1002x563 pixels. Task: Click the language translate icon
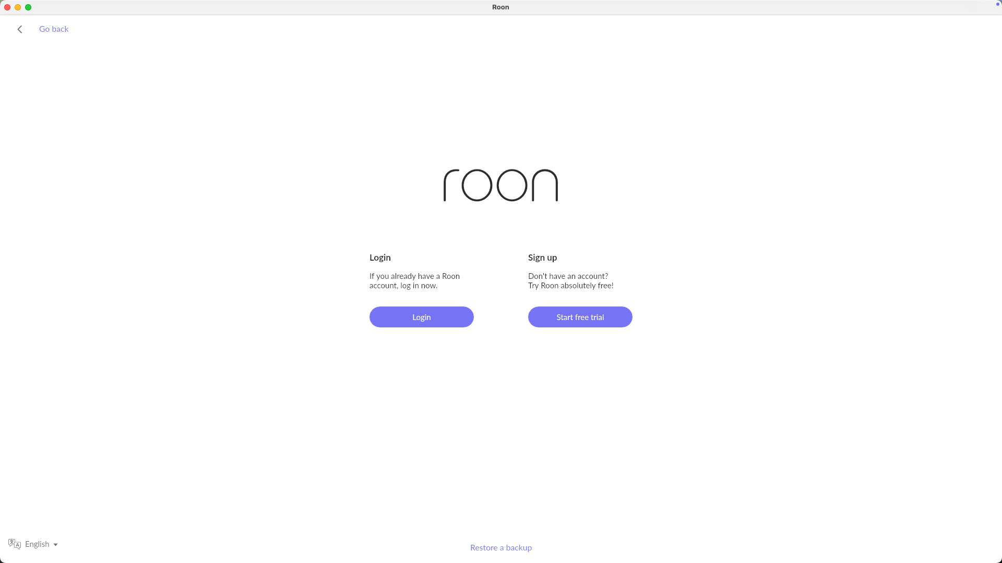coord(15,544)
